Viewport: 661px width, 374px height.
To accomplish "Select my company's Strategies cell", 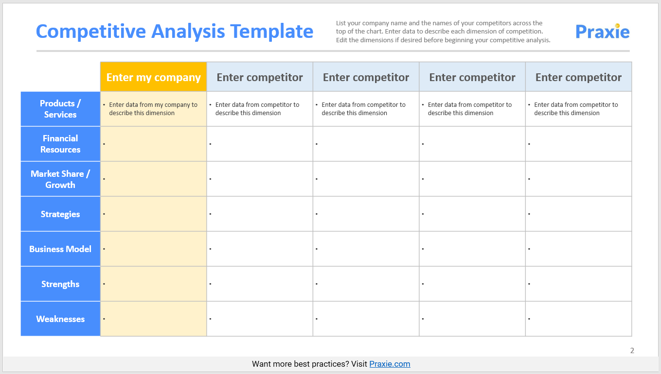I will (x=153, y=214).
